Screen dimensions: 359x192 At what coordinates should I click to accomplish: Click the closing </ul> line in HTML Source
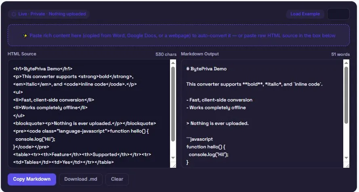click(19, 116)
